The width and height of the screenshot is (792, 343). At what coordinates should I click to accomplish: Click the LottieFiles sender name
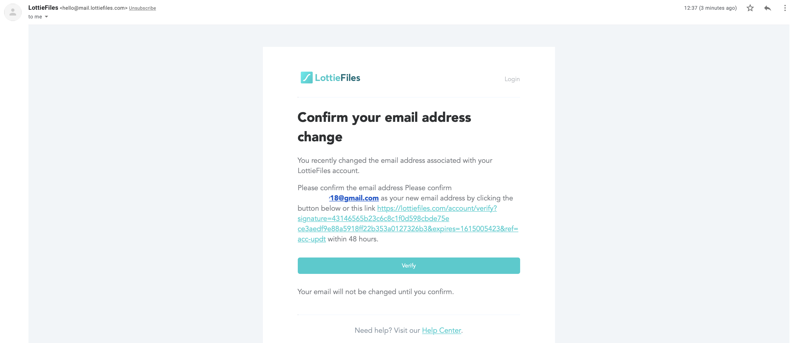(x=43, y=8)
